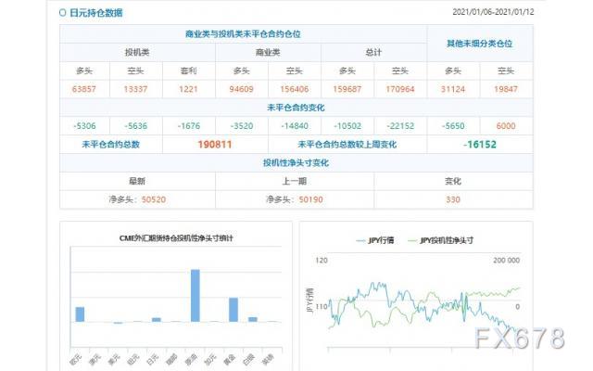The height and width of the screenshot is (371, 593).
Task: Click the 上一期 column header
Action: point(295,182)
